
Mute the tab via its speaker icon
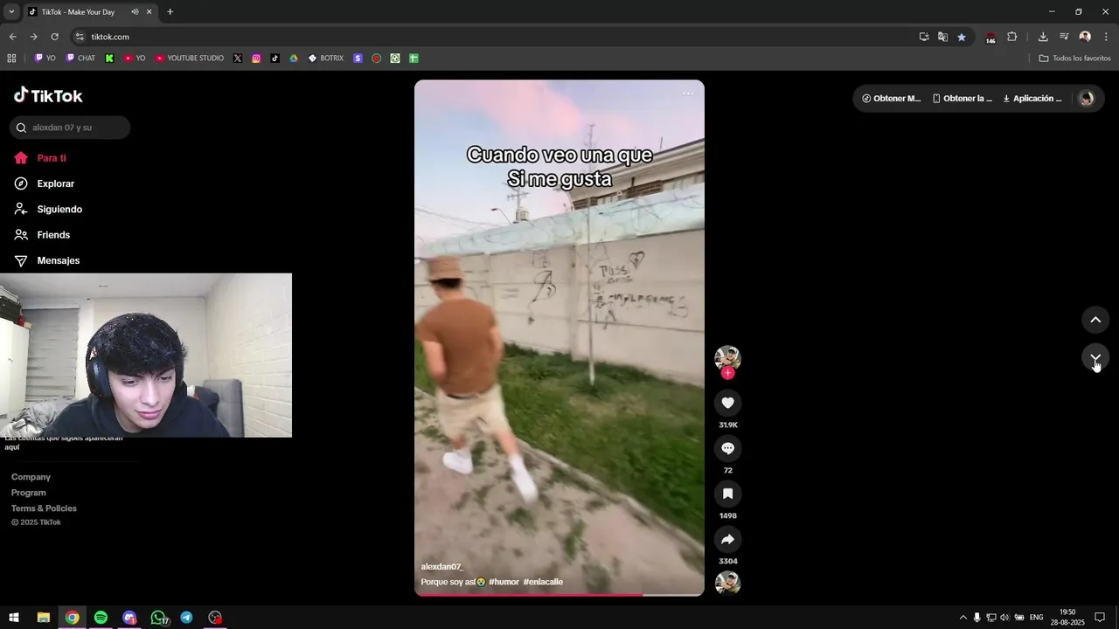(135, 12)
